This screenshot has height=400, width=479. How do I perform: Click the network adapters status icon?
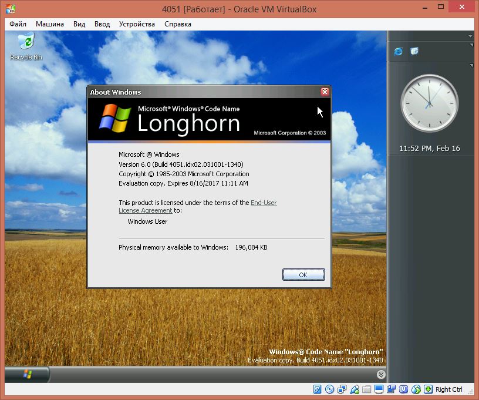pos(342,389)
